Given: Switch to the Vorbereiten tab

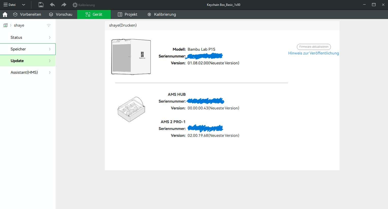Looking at the screenshot, I should [27, 14].
